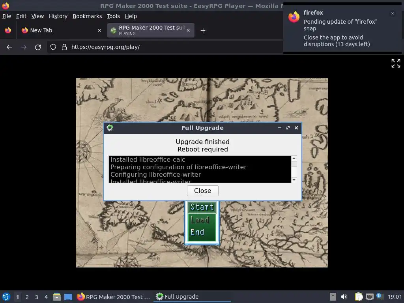The height and width of the screenshot is (303, 404).
Task: Open a new tab with the plus icon
Action: coord(203,31)
